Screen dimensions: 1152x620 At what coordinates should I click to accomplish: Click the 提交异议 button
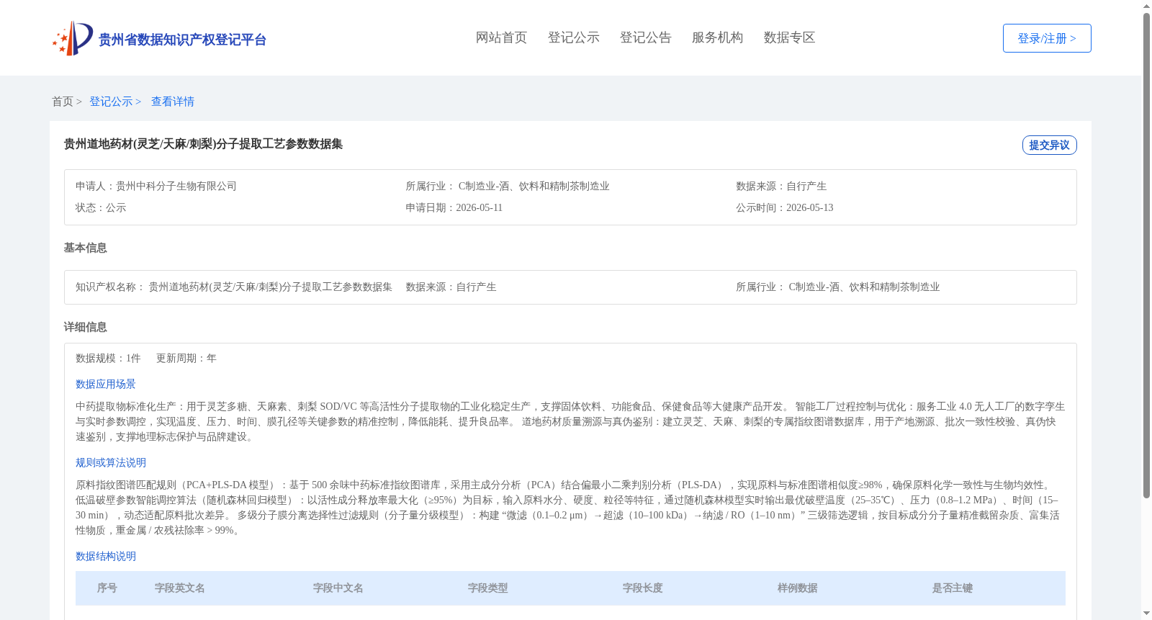click(x=1049, y=145)
